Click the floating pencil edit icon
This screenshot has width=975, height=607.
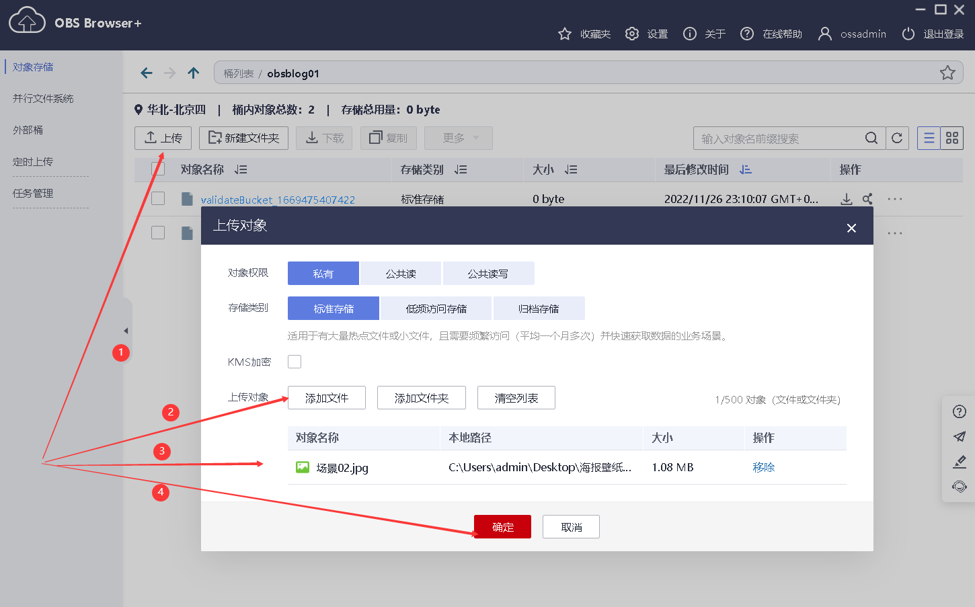click(x=960, y=462)
